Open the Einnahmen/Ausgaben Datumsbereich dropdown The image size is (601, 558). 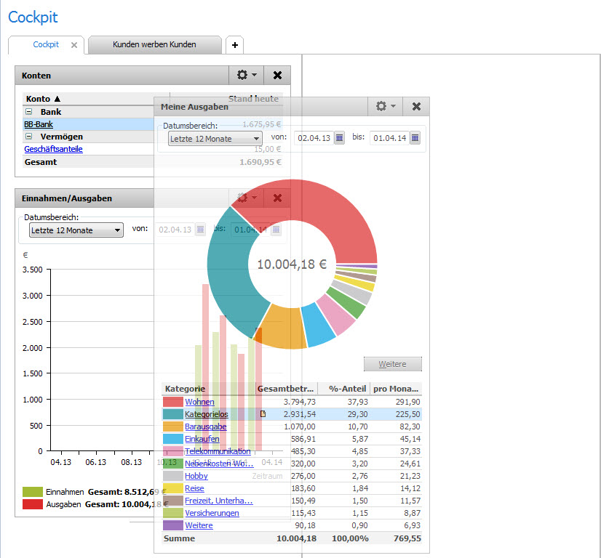click(76, 230)
